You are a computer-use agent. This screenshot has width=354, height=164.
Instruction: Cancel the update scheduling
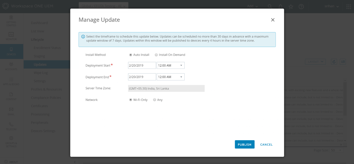pyautogui.click(x=266, y=144)
